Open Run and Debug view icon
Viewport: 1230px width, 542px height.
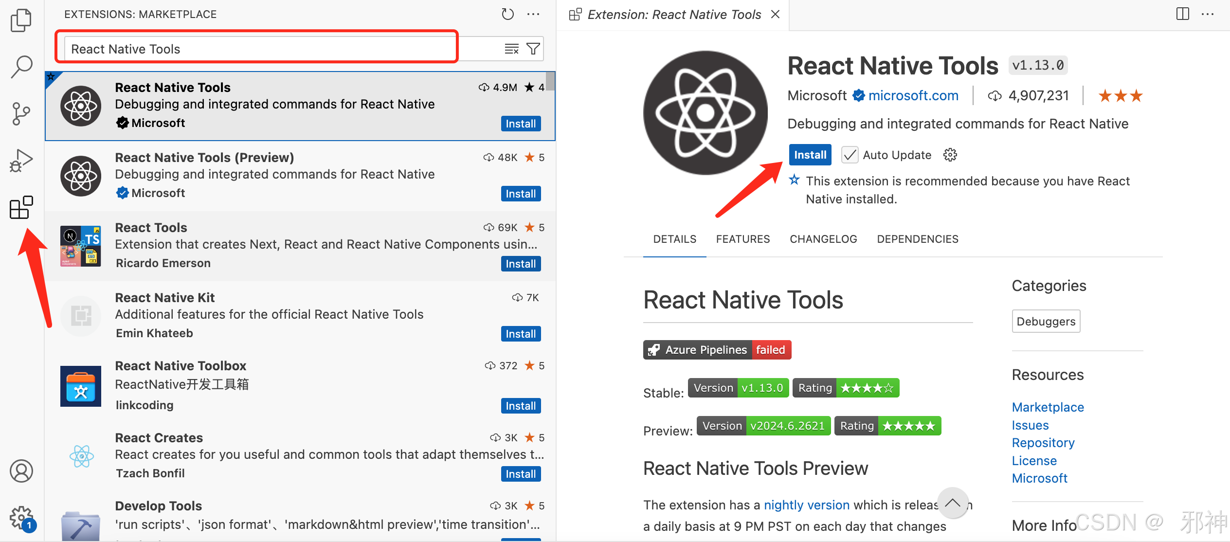(x=21, y=161)
